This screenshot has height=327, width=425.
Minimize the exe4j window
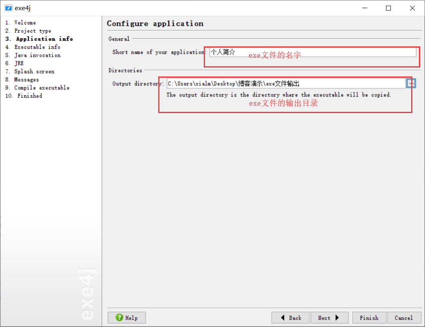[365, 8]
